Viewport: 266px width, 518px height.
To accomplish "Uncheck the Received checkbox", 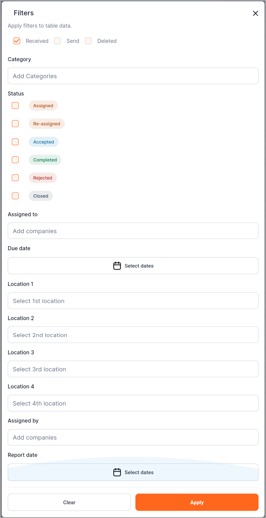I will 17,41.
